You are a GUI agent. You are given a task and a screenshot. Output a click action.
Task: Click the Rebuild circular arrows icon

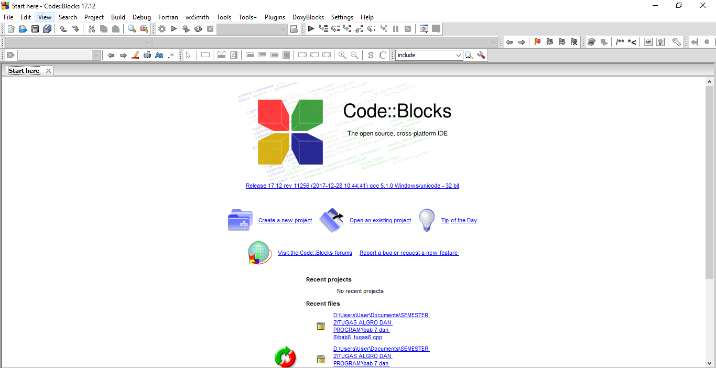click(198, 29)
